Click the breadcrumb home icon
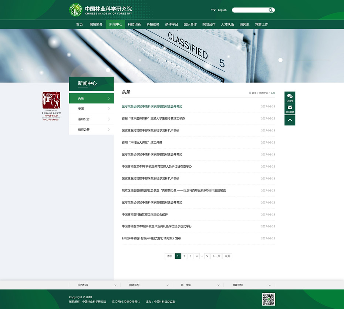Viewport: 344px width, 309px height. tap(250, 93)
